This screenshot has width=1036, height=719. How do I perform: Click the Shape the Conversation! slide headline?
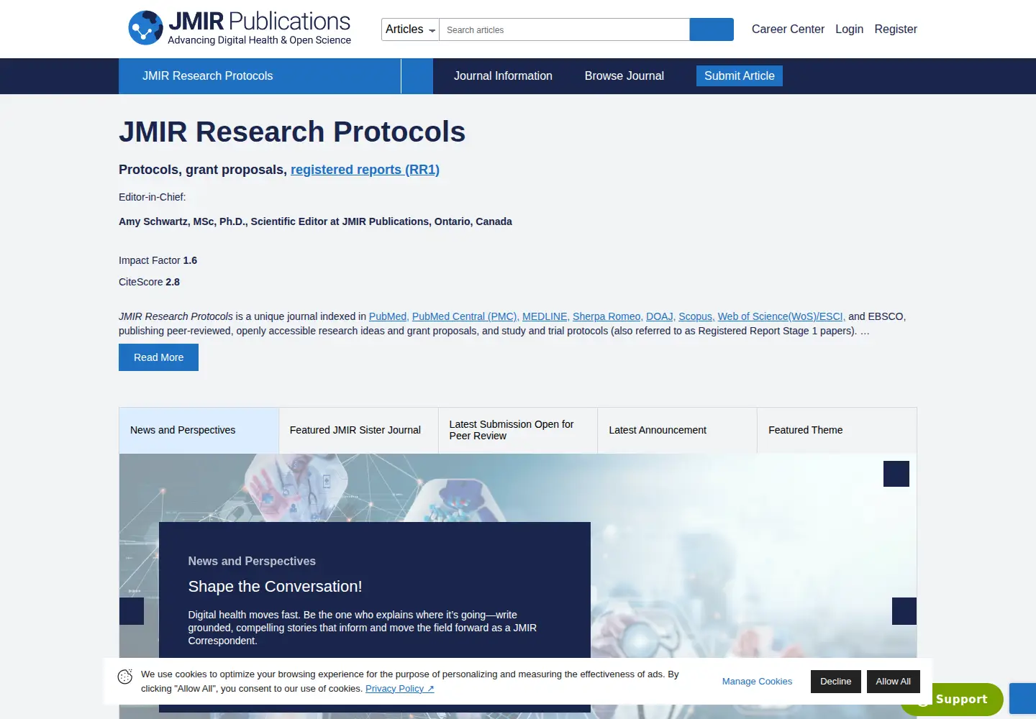point(275,587)
